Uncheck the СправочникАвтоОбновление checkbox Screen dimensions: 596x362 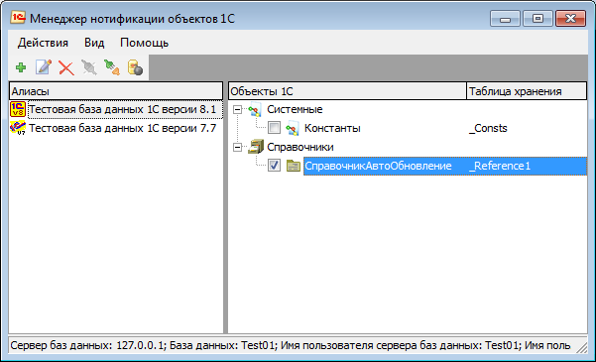coord(274,166)
